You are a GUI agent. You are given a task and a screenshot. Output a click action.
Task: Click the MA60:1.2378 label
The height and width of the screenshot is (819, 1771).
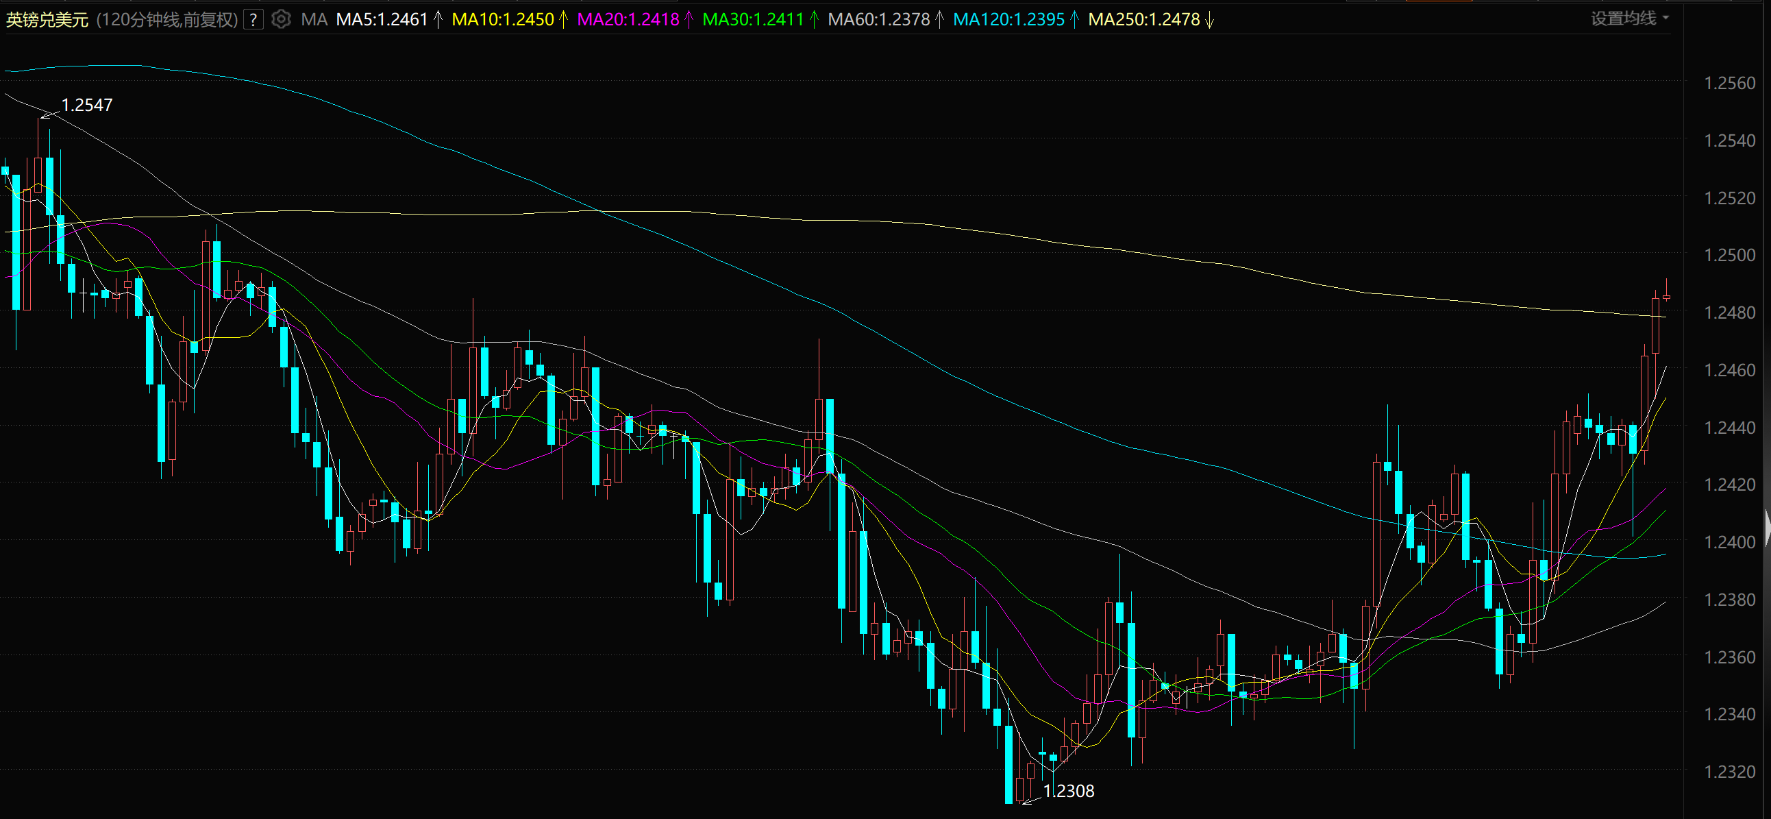tap(878, 20)
